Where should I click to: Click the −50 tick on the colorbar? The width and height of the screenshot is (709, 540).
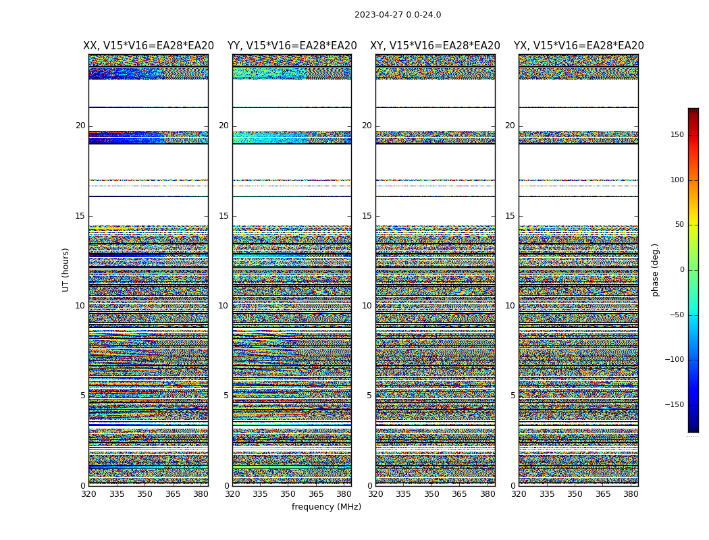(x=677, y=315)
